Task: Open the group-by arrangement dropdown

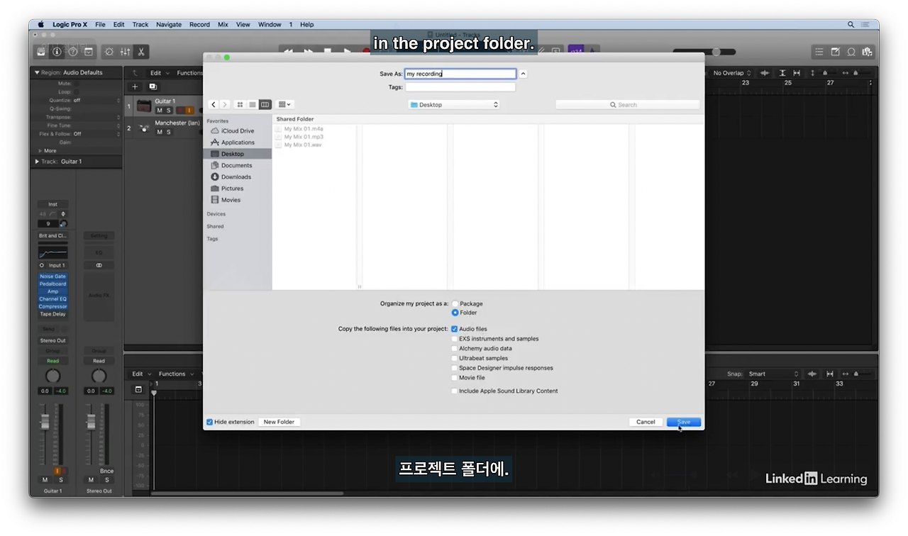Action: [285, 104]
